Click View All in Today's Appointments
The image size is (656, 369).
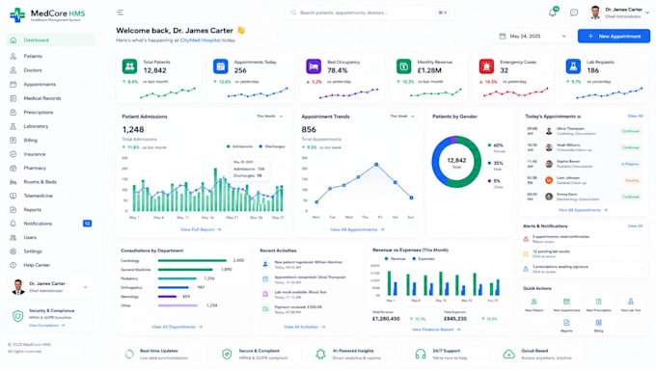(x=635, y=116)
